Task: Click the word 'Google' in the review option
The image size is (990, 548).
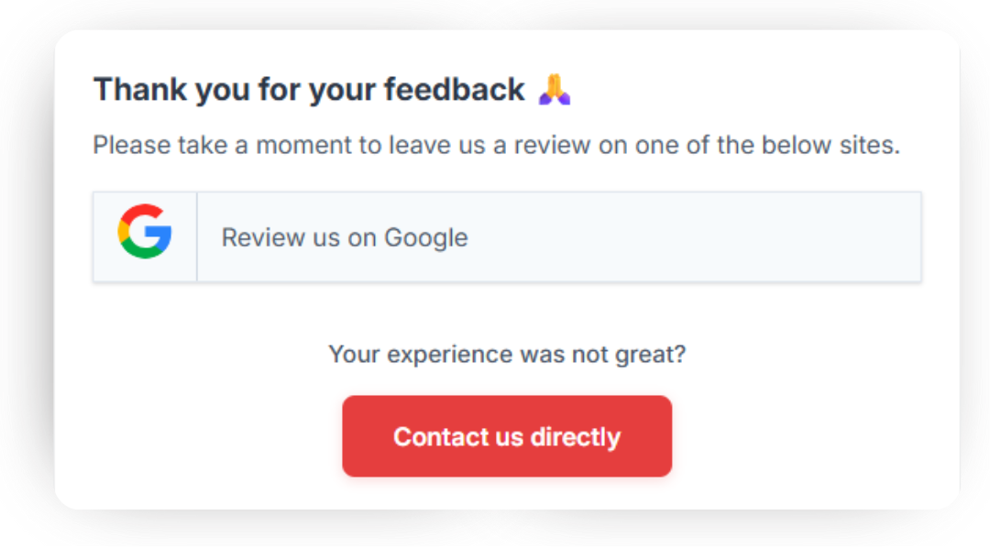Action: pos(425,238)
